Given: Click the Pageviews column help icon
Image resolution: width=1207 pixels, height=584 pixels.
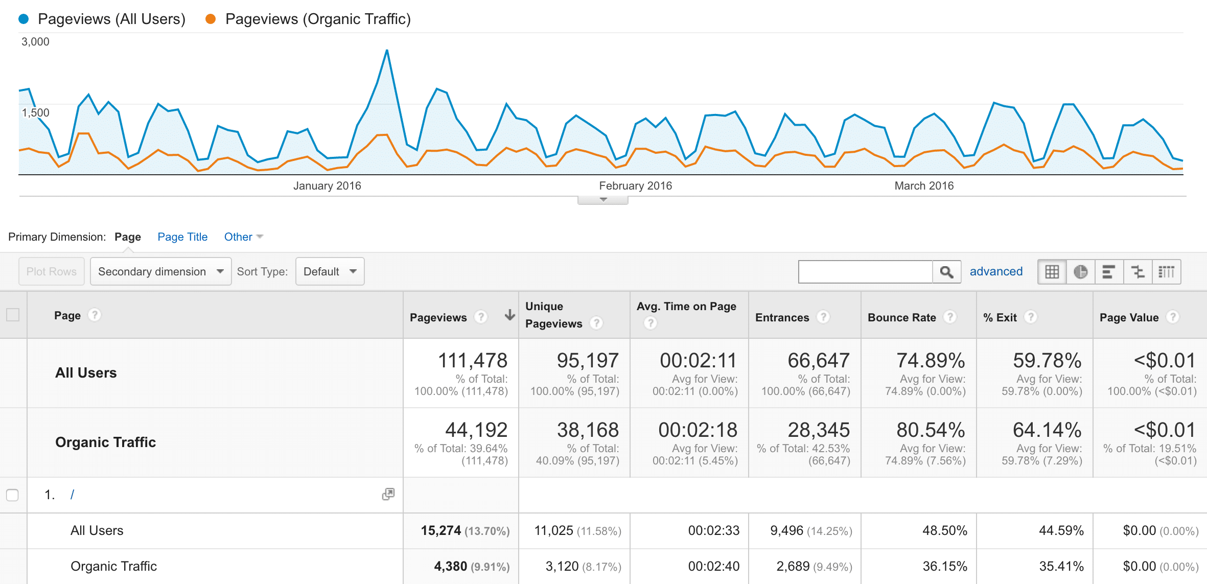Looking at the screenshot, I should [481, 317].
